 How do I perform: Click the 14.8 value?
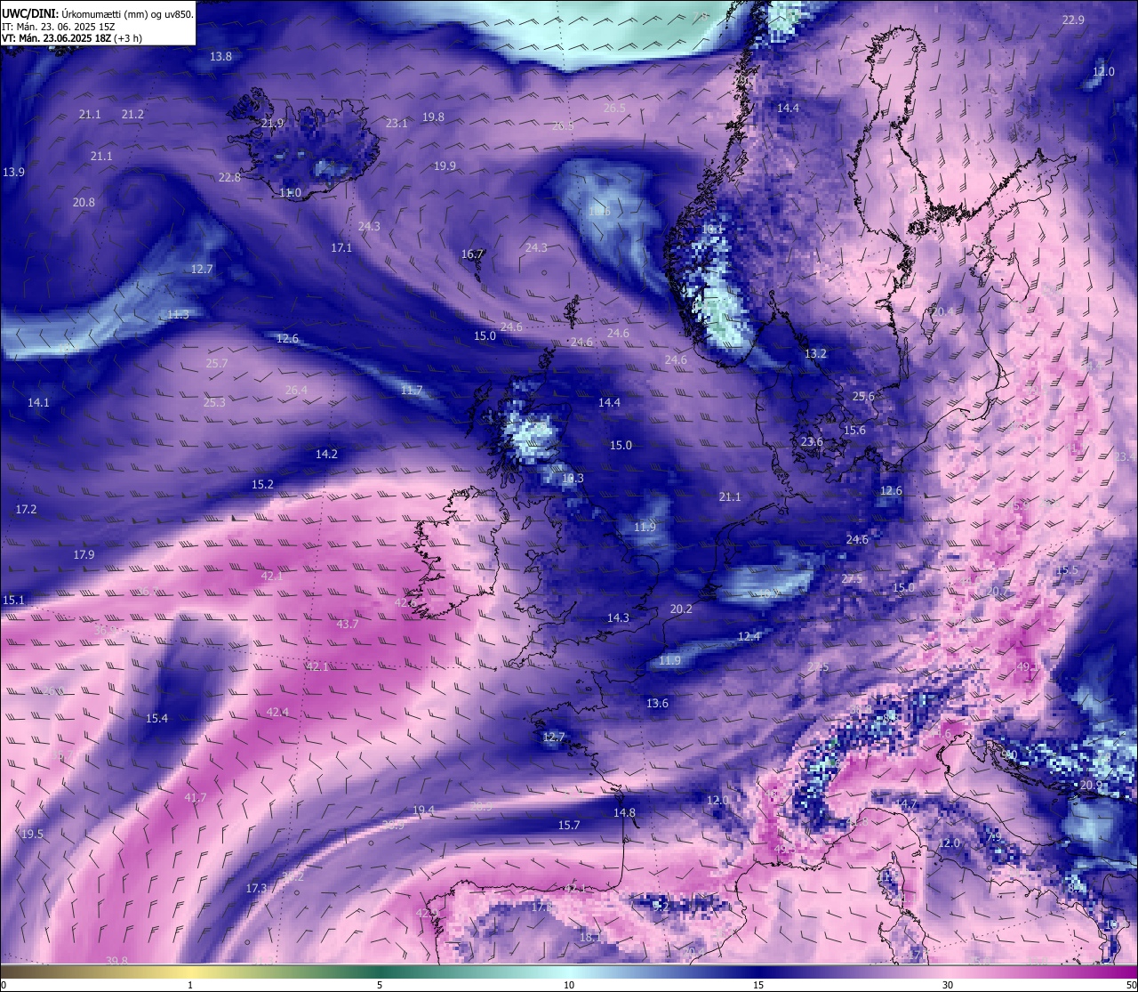pyautogui.click(x=624, y=812)
